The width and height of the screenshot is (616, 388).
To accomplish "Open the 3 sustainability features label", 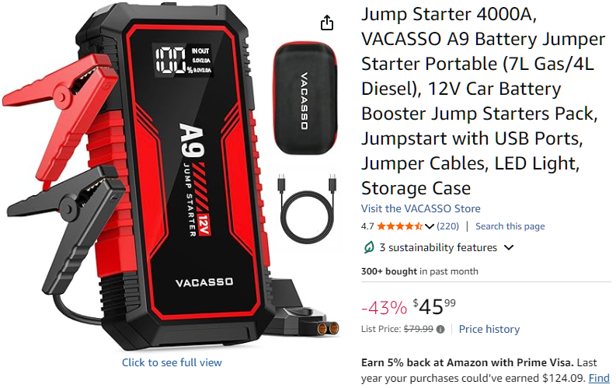I will pos(438,248).
